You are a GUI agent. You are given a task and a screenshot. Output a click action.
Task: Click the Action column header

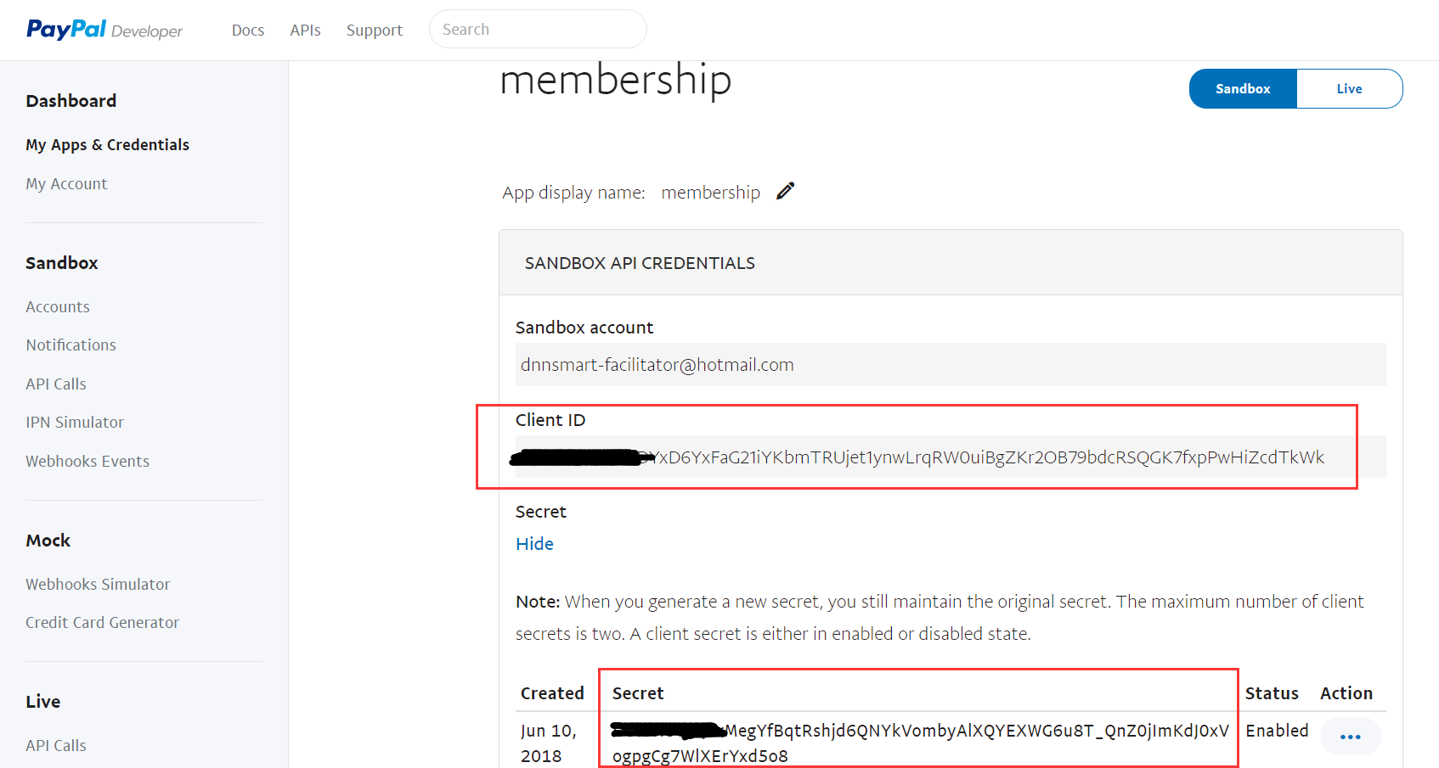pos(1346,693)
